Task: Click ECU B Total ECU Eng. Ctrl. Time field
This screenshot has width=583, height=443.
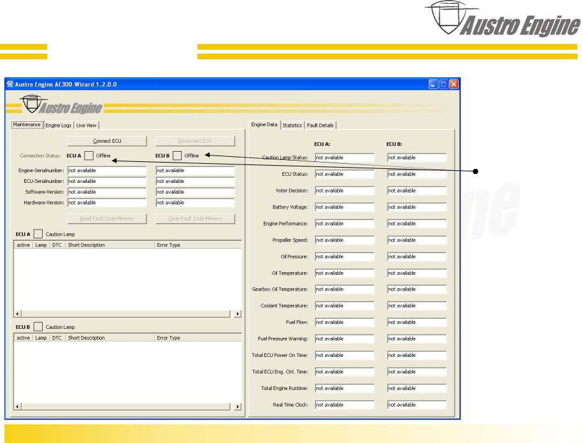Action: pyautogui.click(x=417, y=372)
